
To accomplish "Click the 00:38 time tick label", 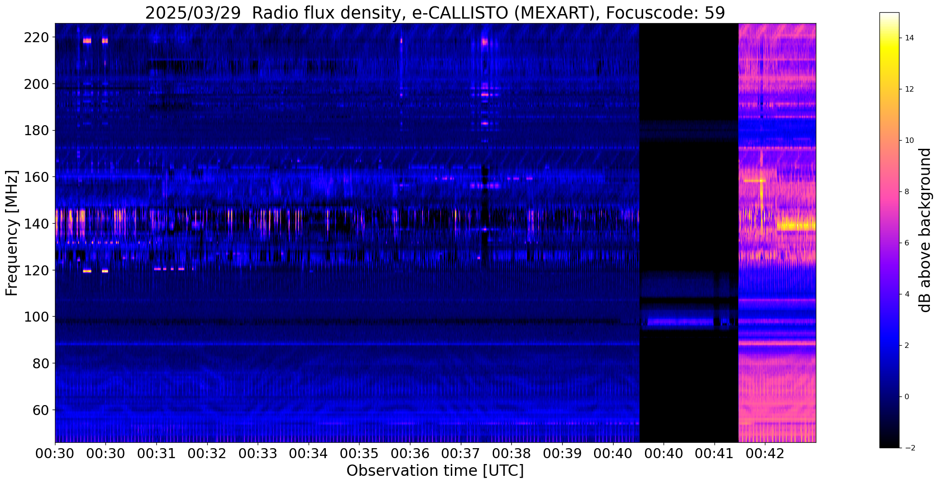I will (511, 453).
